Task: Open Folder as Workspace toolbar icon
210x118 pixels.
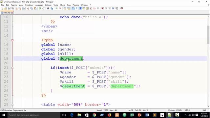Action: pyautogui.click(x=94, y=8)
